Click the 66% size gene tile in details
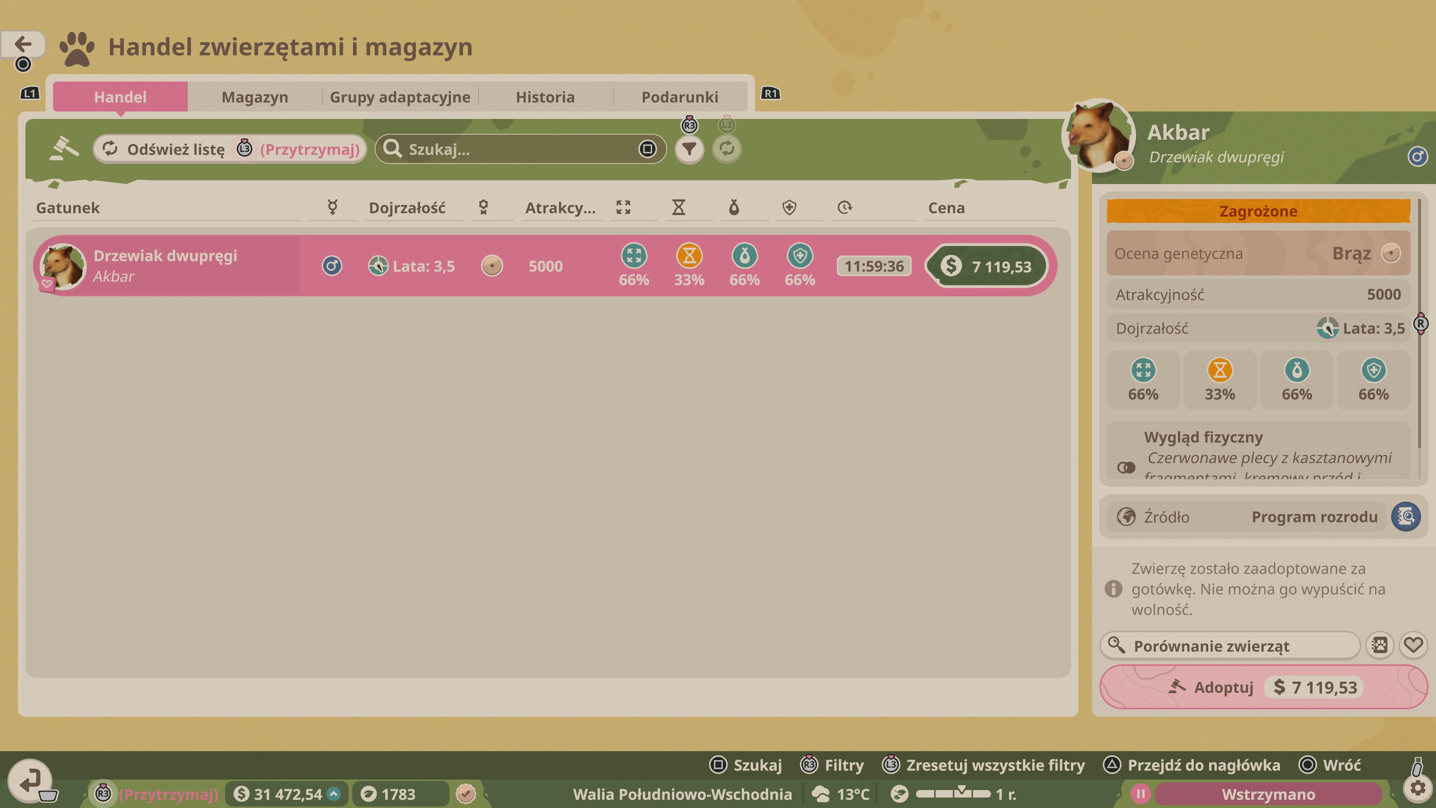 [1143, 380]
